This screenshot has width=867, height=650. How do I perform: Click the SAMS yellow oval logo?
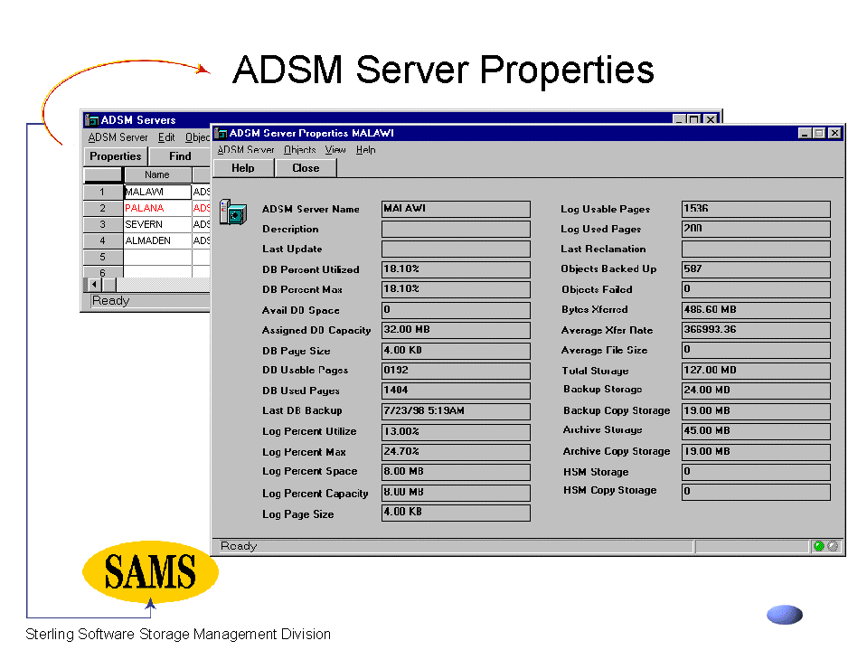(150, 571)
